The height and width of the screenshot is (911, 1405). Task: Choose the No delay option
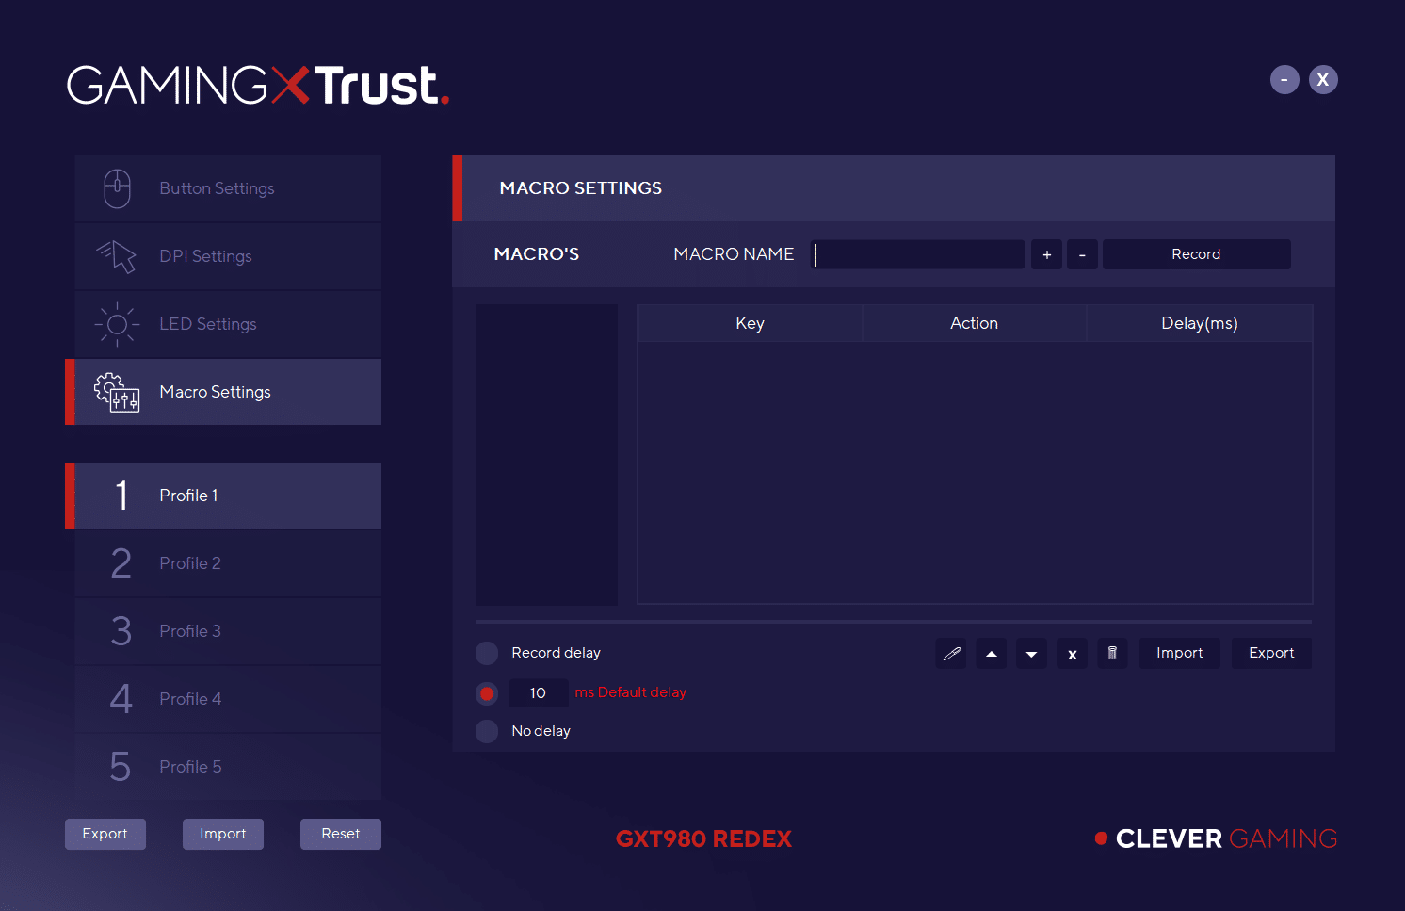487,731
